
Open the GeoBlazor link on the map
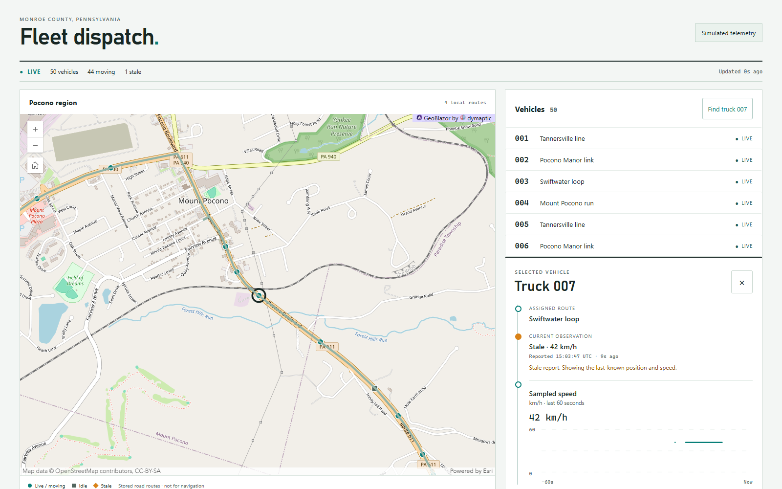pyautogui.click(x=437, y=118)
